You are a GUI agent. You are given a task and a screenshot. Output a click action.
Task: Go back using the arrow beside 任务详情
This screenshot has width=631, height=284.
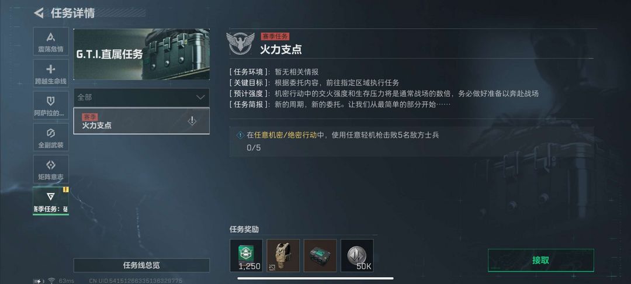point(39,13)
